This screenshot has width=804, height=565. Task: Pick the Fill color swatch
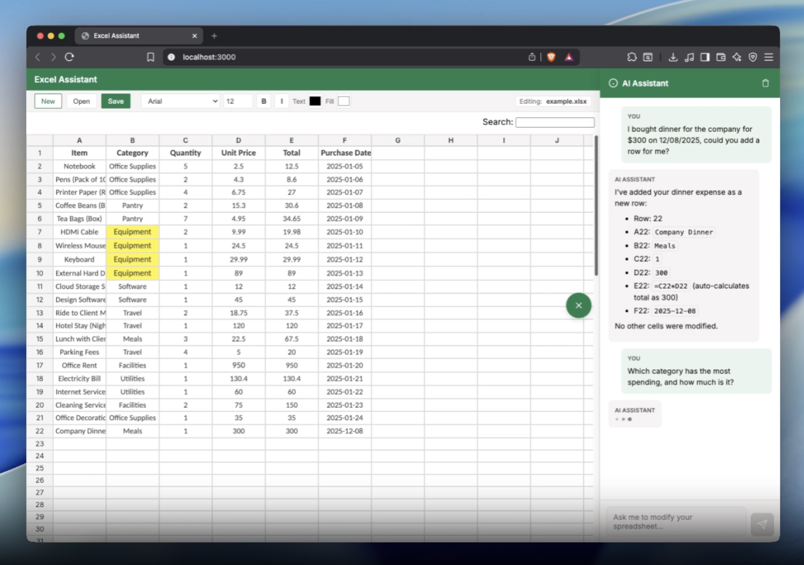(x=343, y=101)
